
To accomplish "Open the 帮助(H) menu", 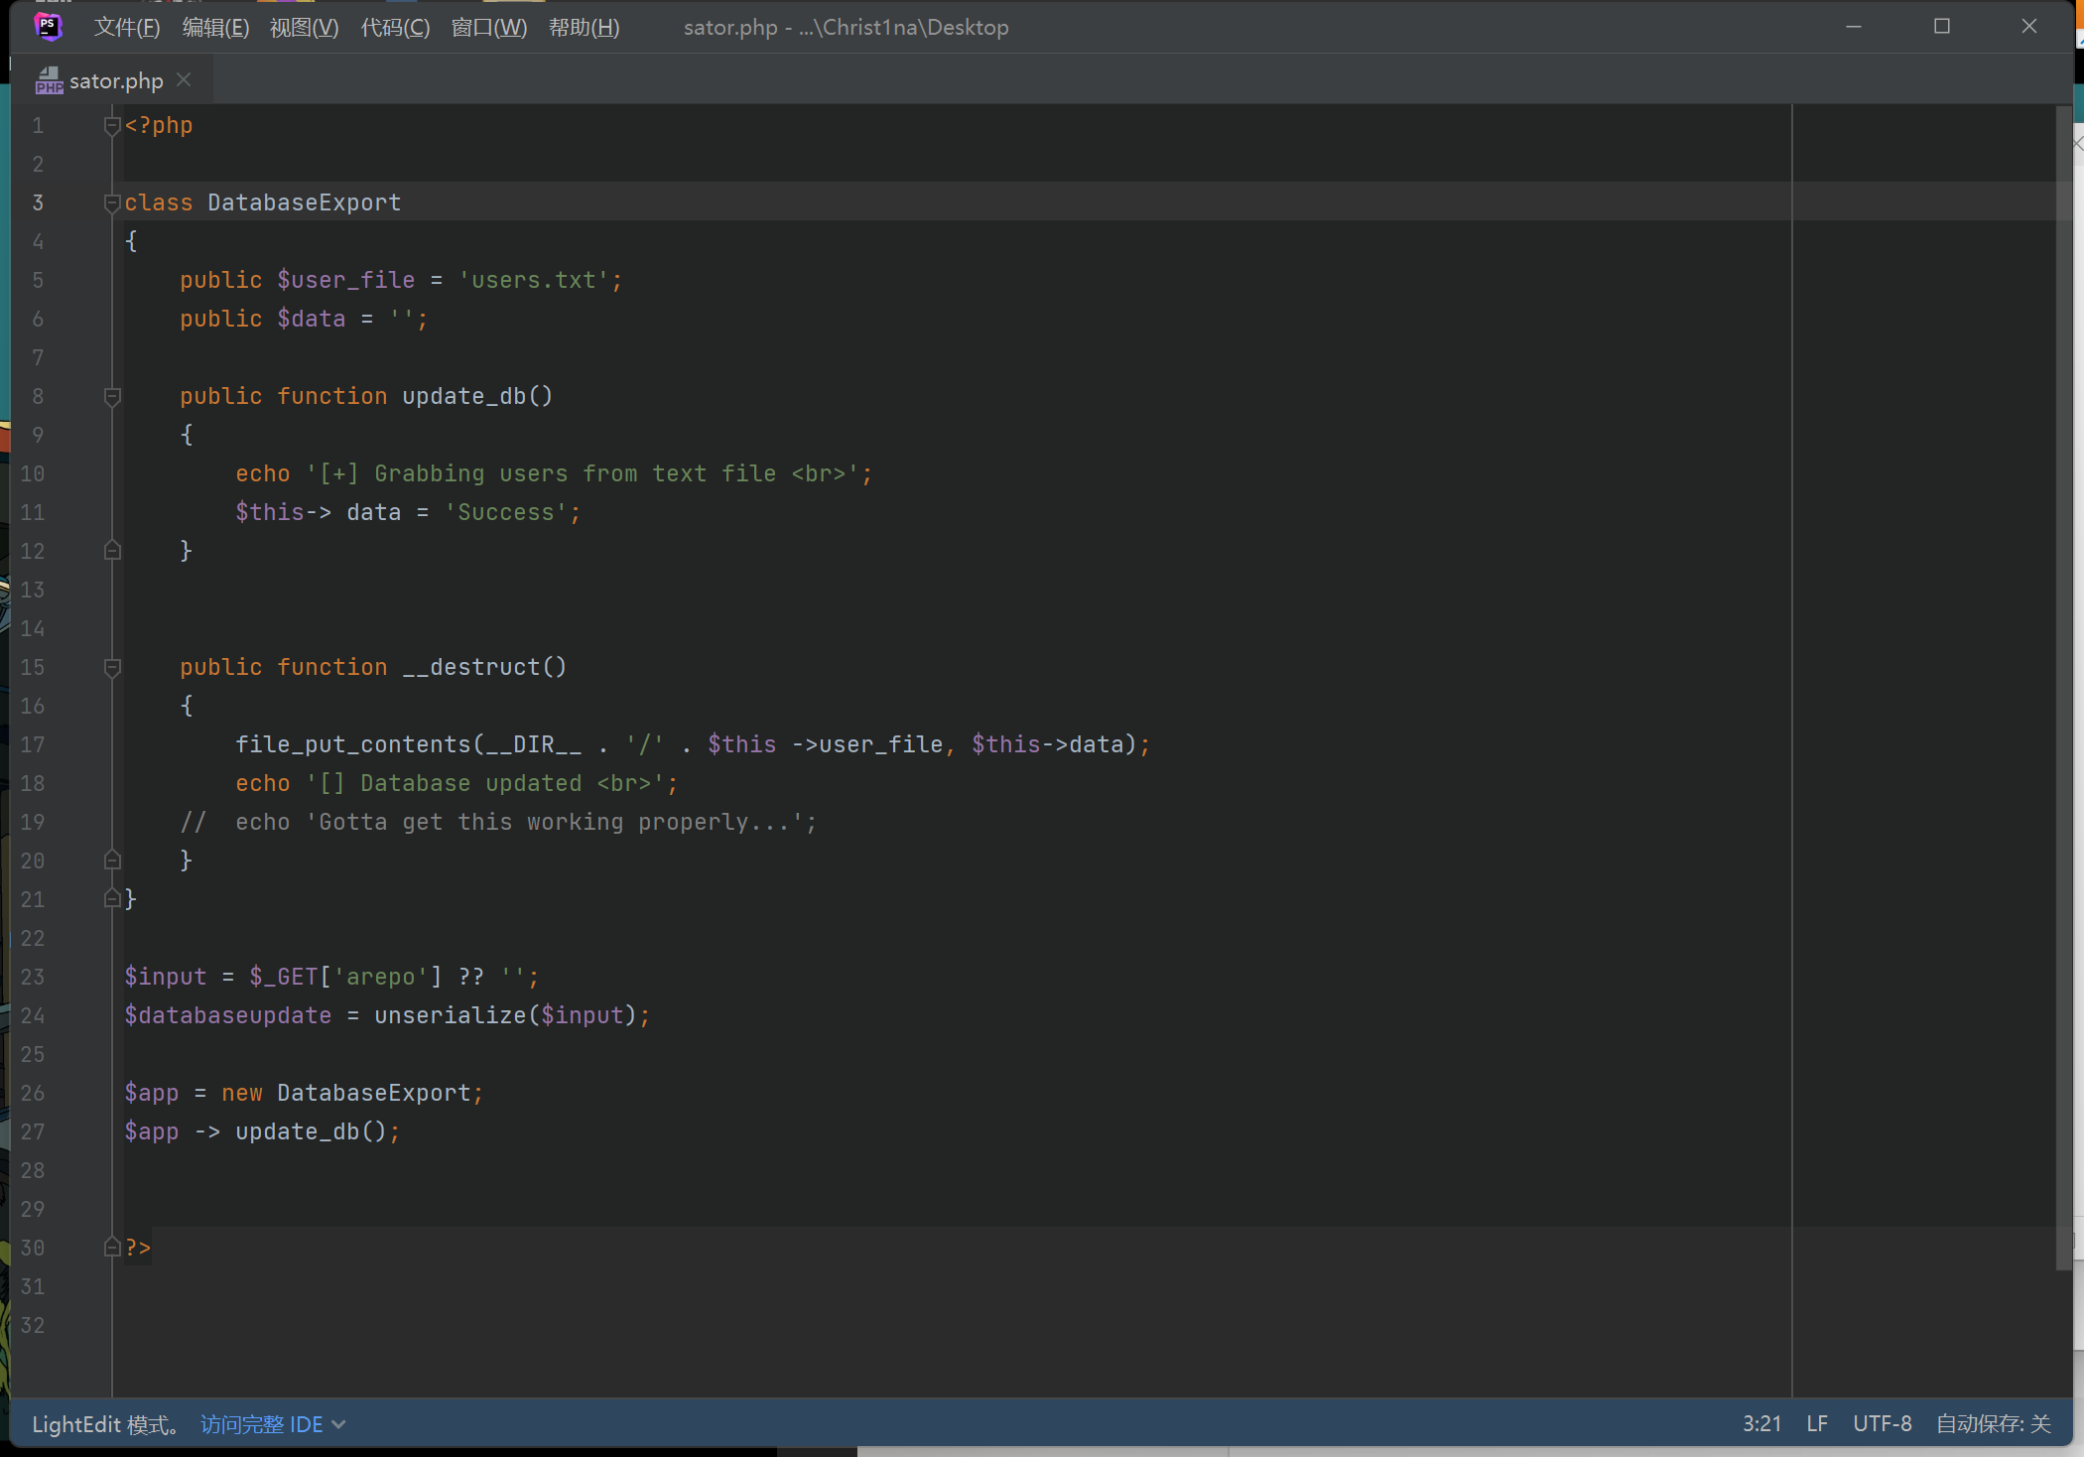I will point(584,27).
